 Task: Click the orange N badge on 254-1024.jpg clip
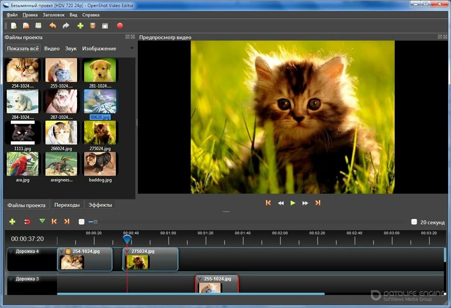click(68, 251)
